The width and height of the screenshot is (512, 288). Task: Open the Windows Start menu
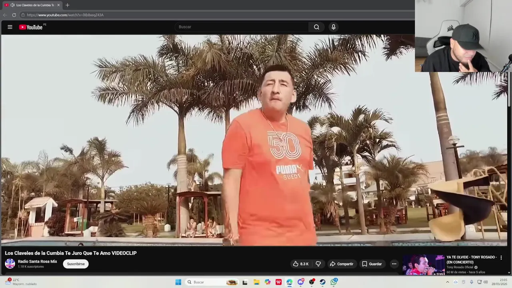pyautogui.click(x=178, y=282)
